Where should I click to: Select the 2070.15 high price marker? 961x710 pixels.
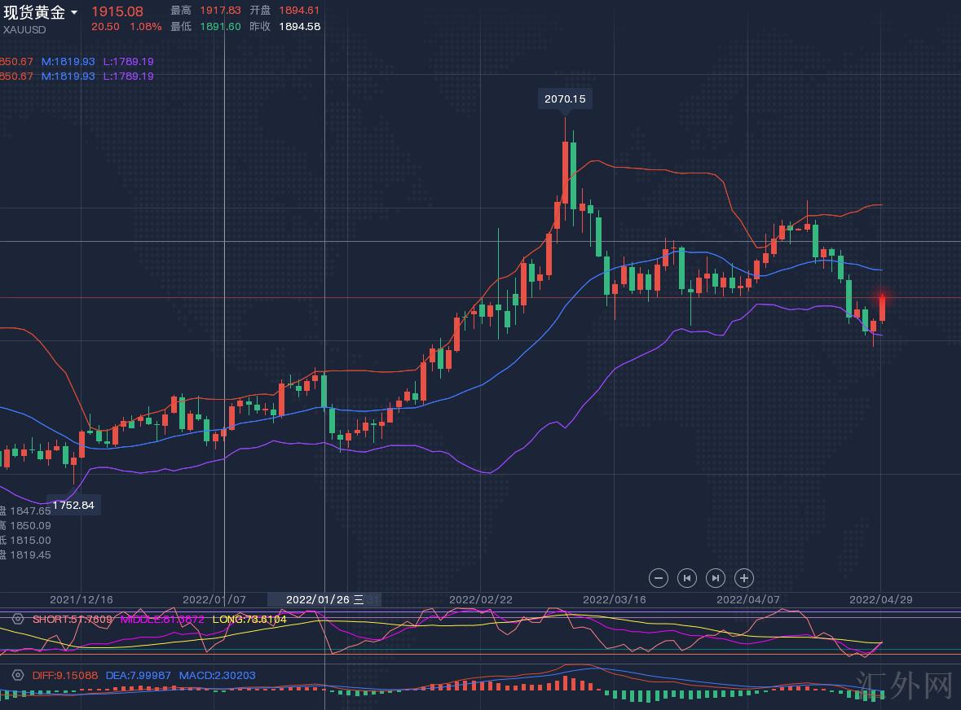click(x=565, y=99)
